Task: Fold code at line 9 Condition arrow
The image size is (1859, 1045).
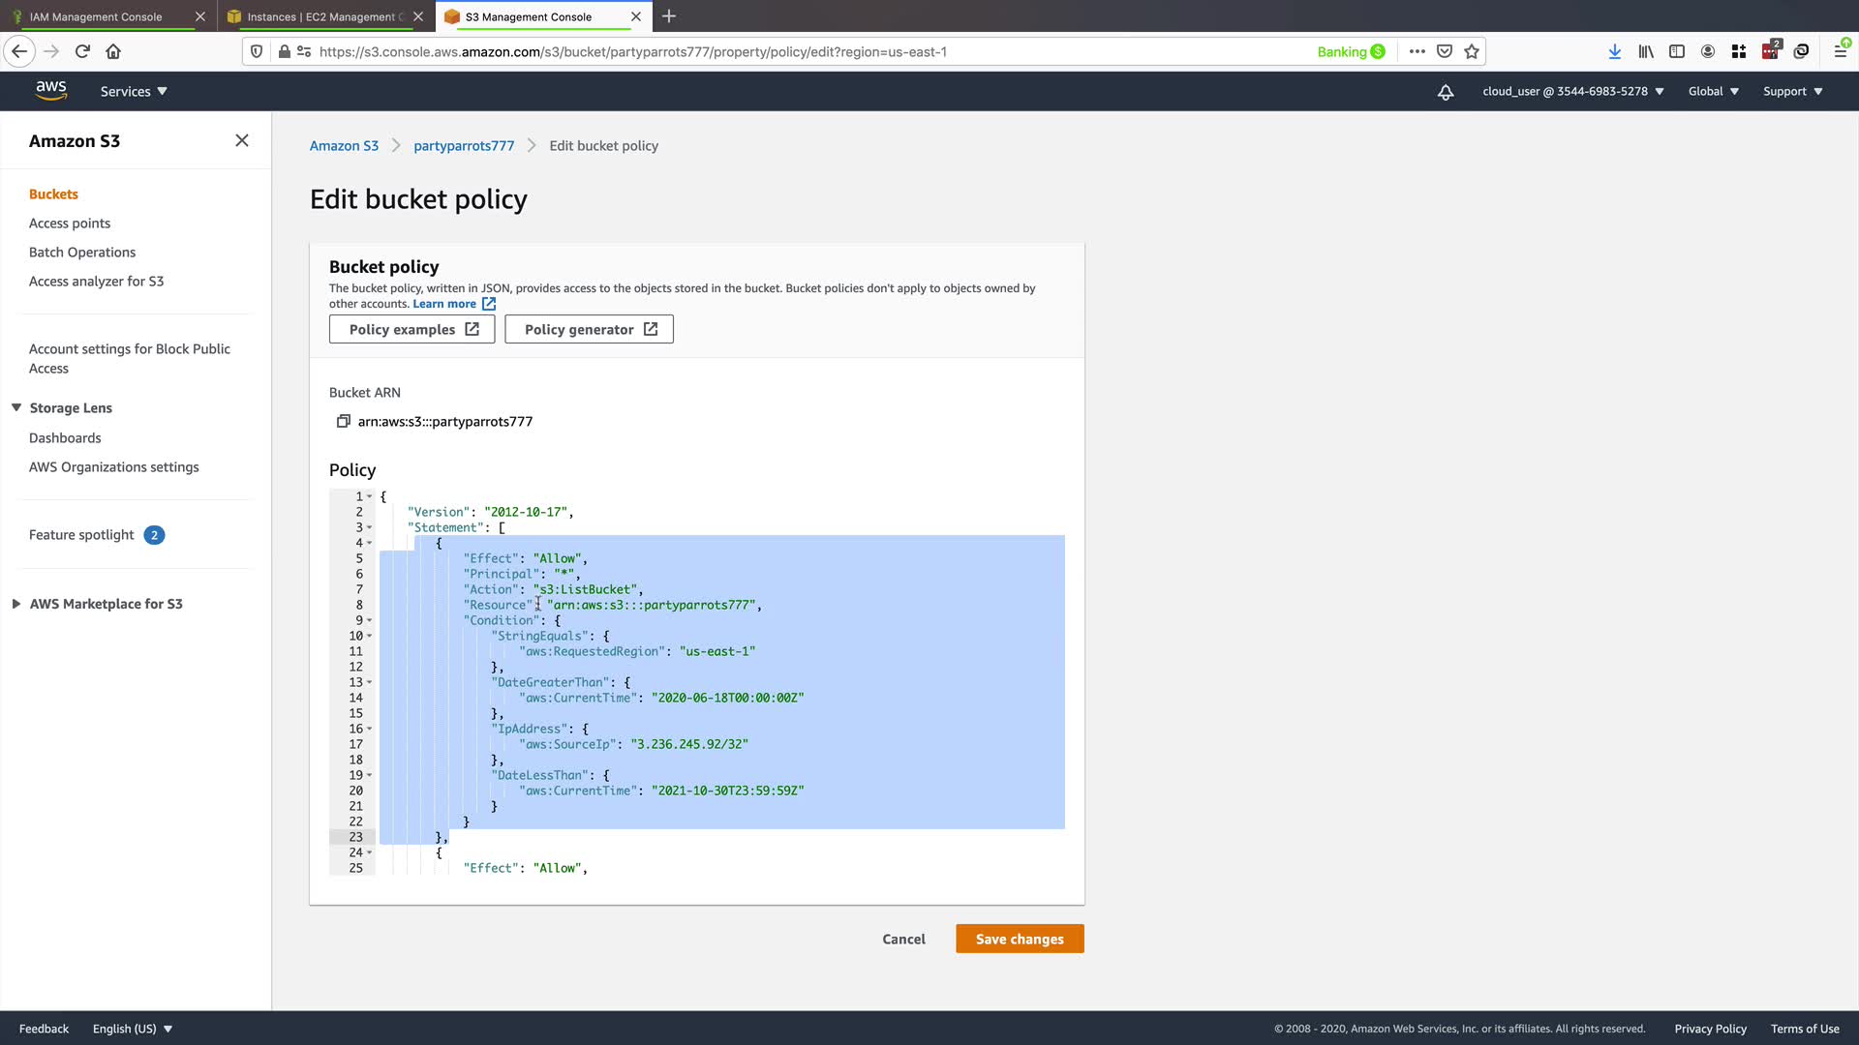Action: (370, 620)
